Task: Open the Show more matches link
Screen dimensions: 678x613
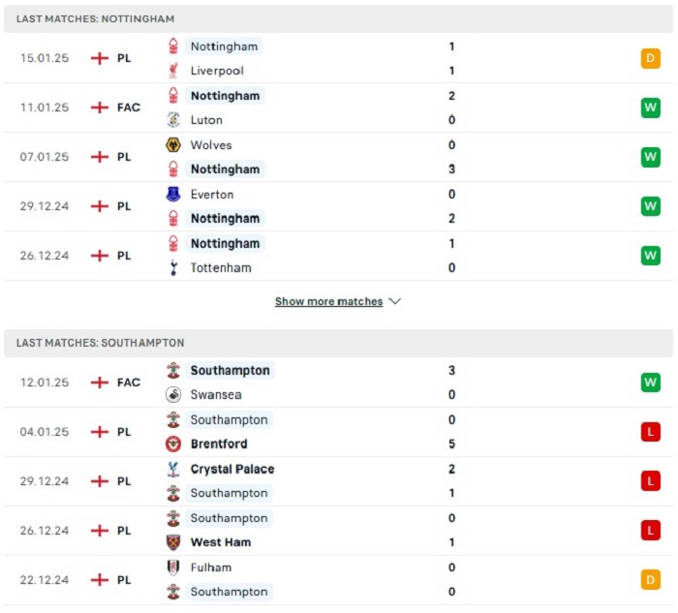Action: point(328,301)
